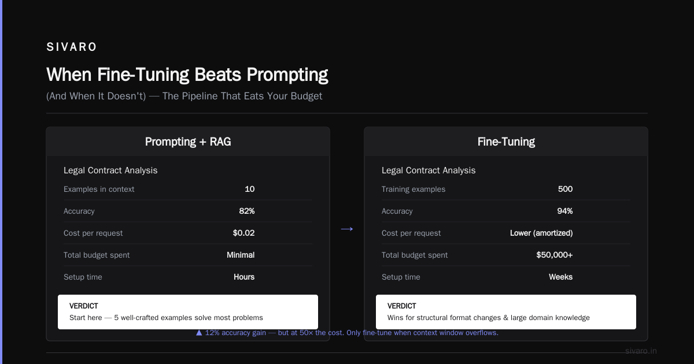Screen dimensions: 694x364
Task: Select 'Total budget spent' Minimal row
Action: point(188,255)
